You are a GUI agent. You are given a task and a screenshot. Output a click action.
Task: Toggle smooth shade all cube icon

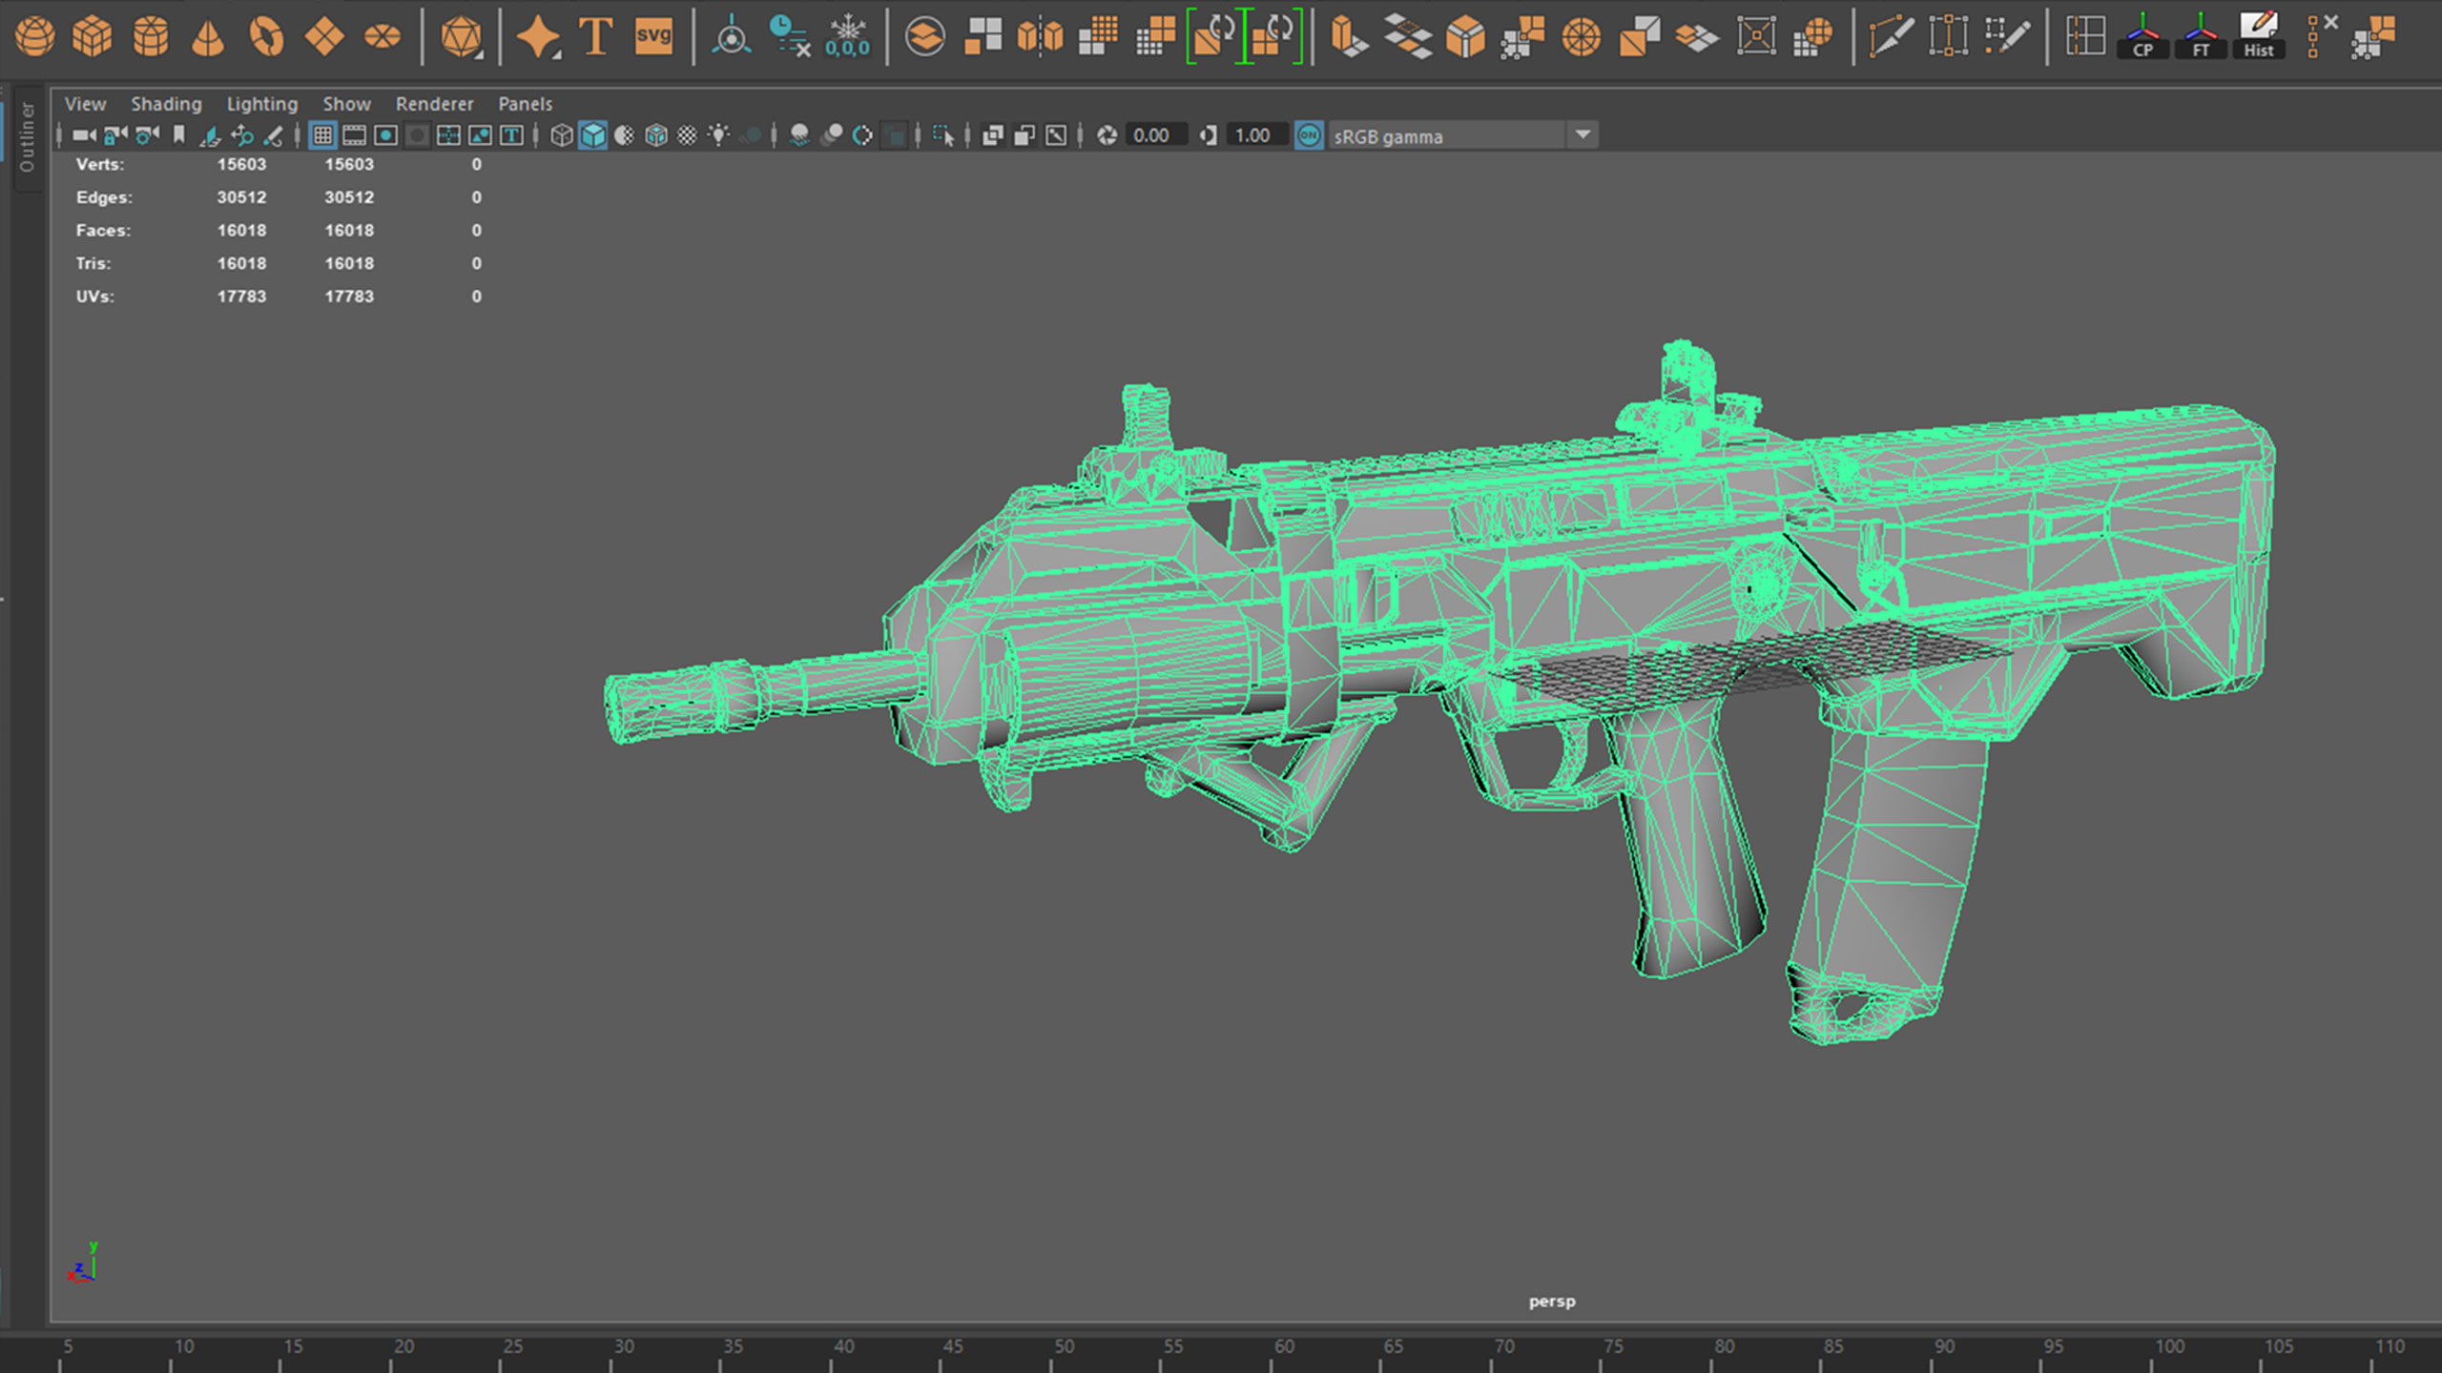[x=593, y=135]
